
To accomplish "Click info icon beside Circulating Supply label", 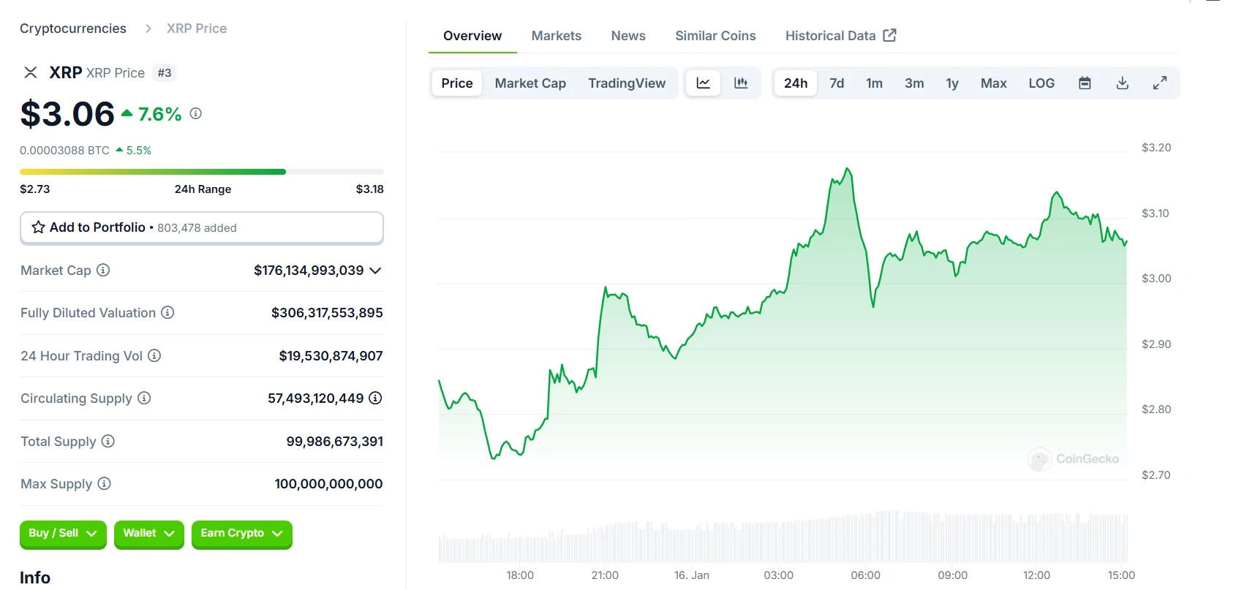I will pyautogui.click(x=144, y=398).
